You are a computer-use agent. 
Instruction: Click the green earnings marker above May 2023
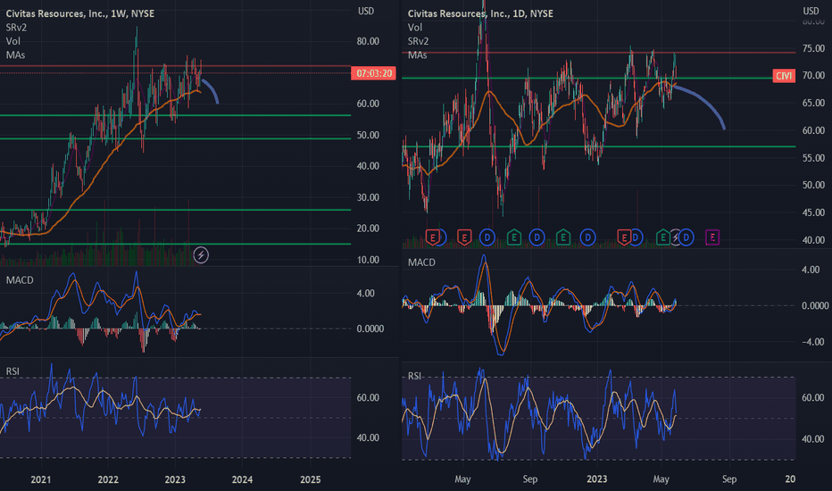tap(662, 237)
